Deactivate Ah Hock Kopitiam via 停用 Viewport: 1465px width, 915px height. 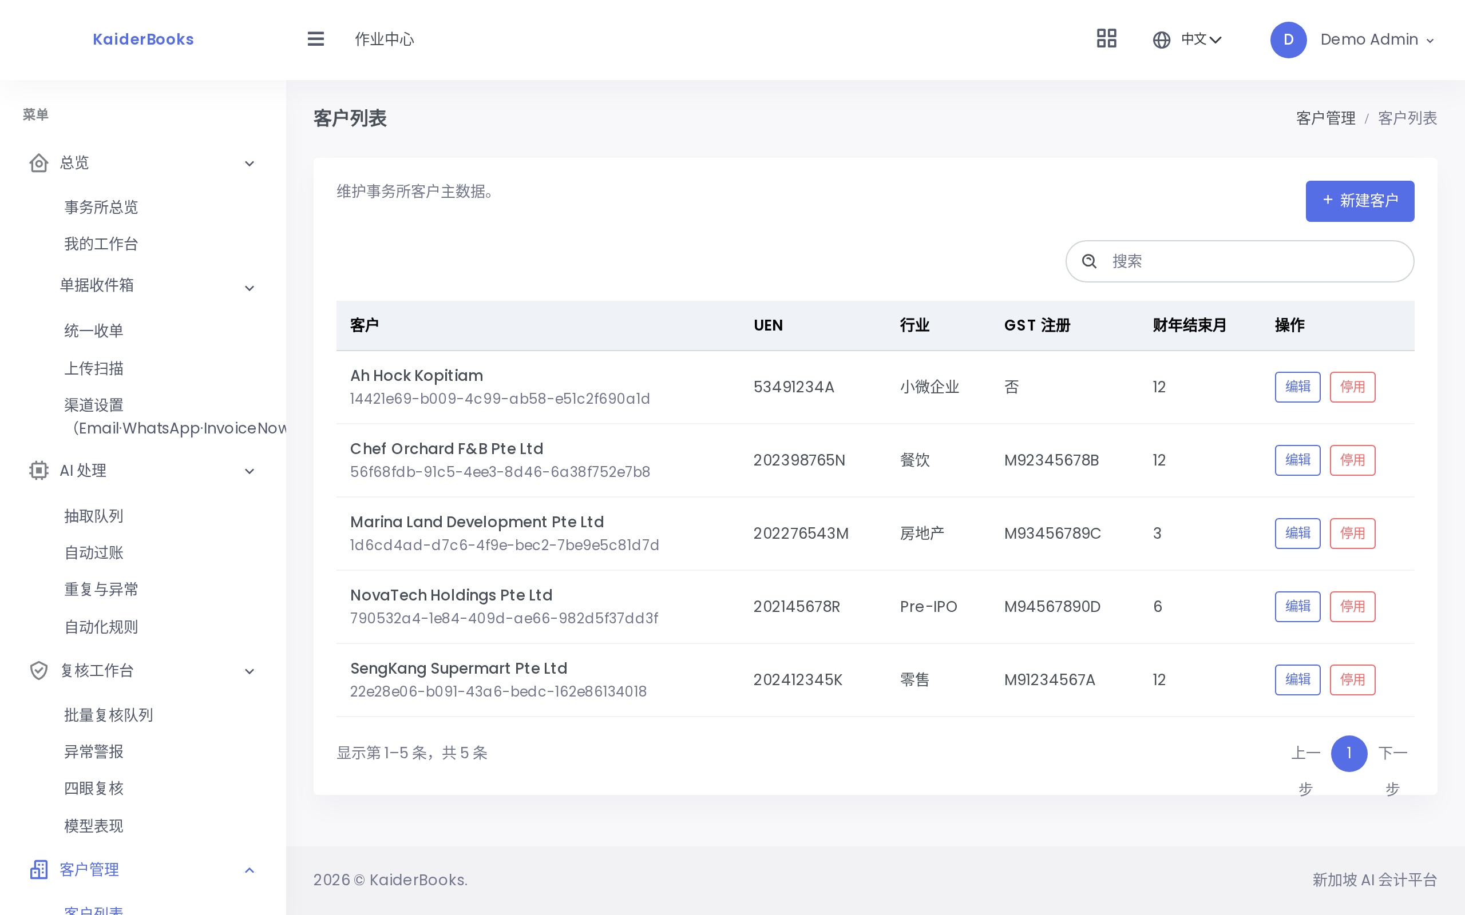1352,387
